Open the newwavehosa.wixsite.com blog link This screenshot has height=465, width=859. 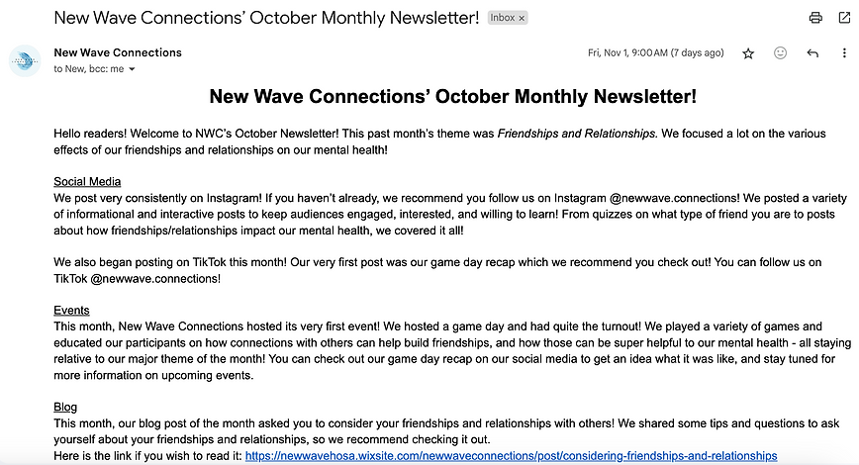pyautogui.click(x=511, y=456)
